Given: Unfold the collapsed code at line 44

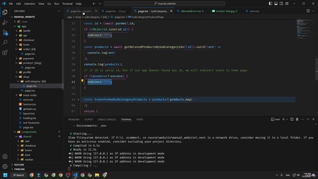Looking at the screenshot, I should pos(79,99).
